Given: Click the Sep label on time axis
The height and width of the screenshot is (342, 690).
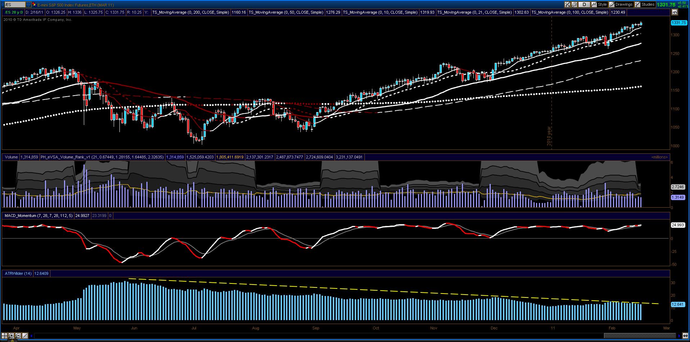Looking at the screenshot, I should [316, 328].
